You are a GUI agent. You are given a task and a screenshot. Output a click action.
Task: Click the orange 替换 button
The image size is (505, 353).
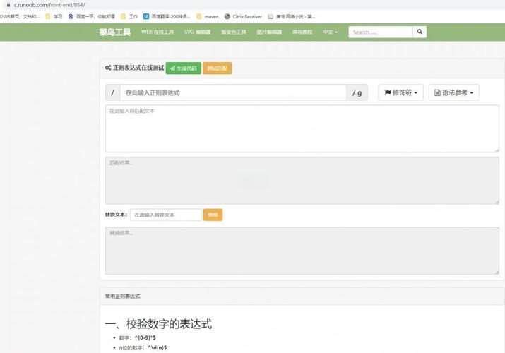213,215
